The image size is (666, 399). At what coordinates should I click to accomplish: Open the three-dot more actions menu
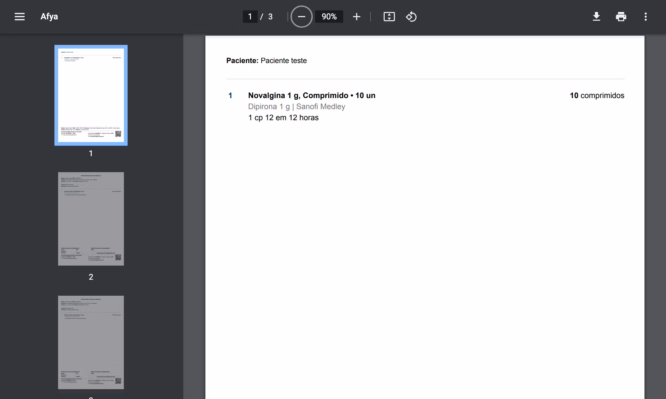pos(645,17)
